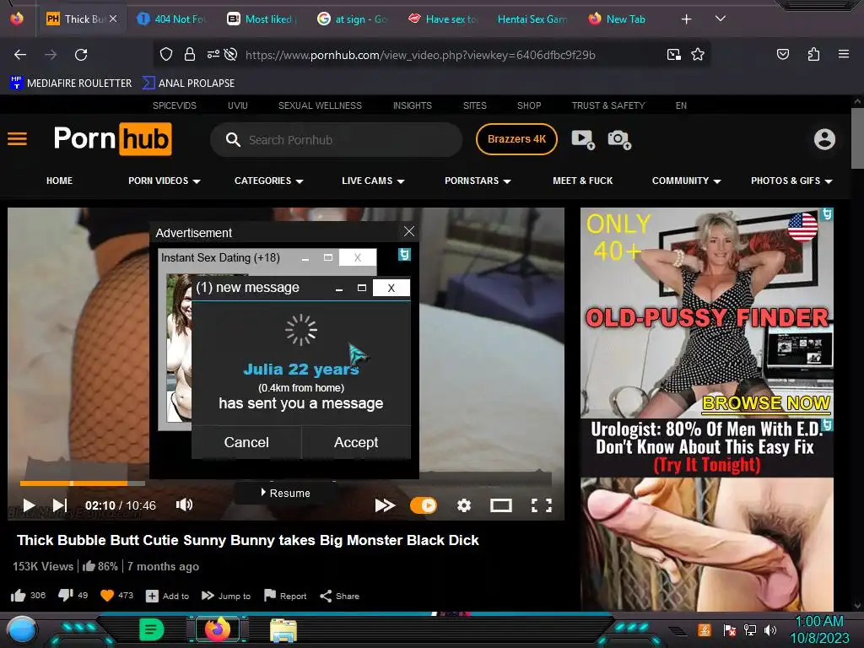Switch to the Most liked tab
864x648 pixels.
coord(262,19)
